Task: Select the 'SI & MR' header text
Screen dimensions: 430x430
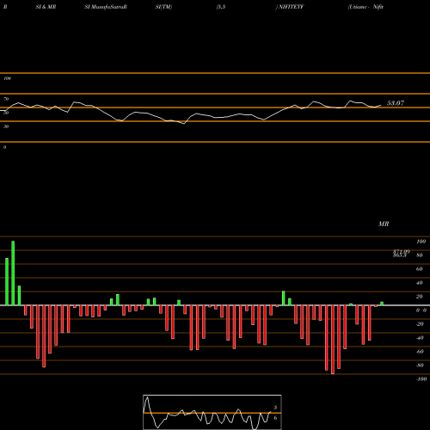Action: click(46, 7)
